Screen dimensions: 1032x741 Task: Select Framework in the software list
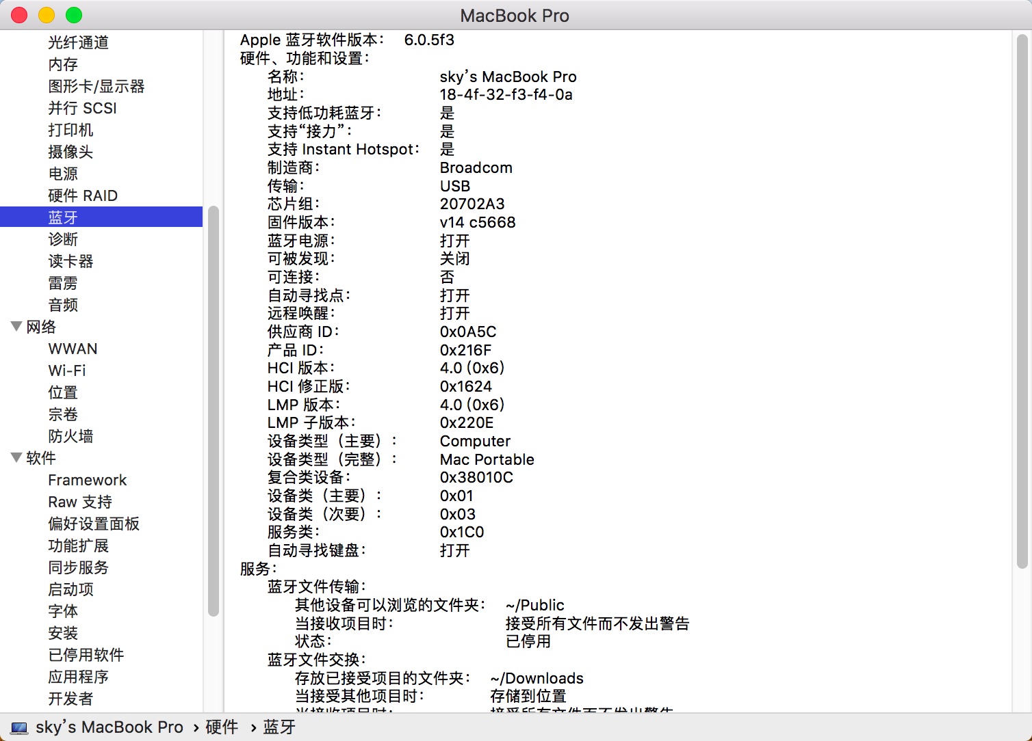[x=87, y=480]
